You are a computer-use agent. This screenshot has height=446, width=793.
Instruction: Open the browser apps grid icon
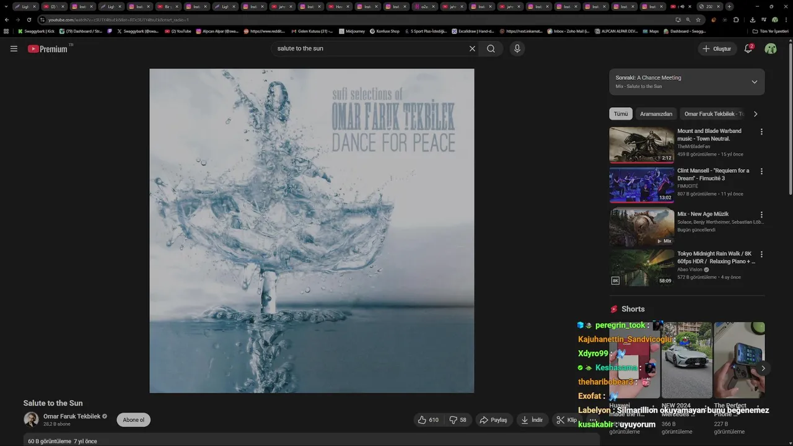pyautogui.click(x=6, y=31)
